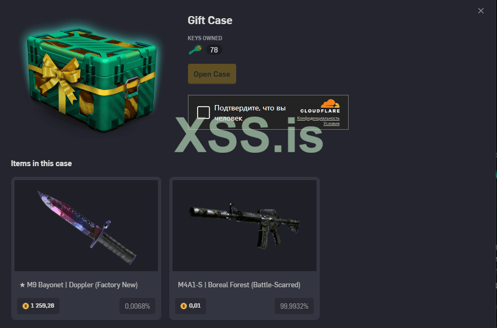This screenshot has width=497, height=328.
Task: Click the Cloudflare cloud logo
Action: [330, 103]
